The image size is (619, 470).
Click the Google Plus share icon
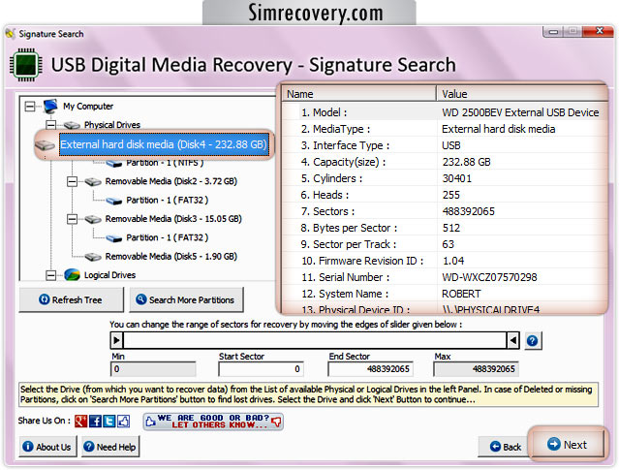pyautogui.click(x=81, y=421)
